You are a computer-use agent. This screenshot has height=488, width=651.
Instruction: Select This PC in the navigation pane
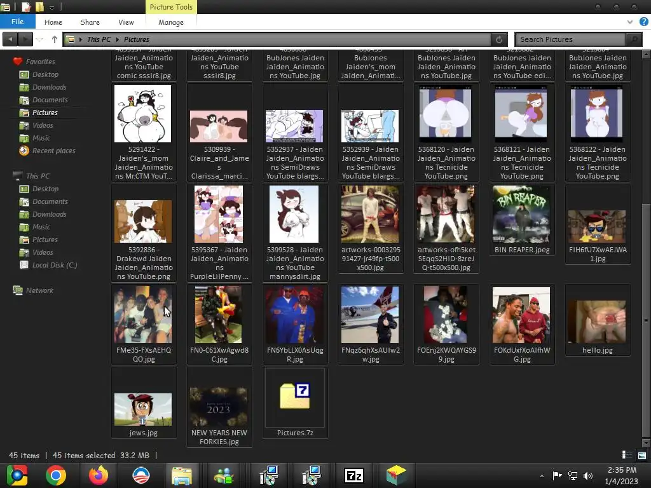[38, 176]
